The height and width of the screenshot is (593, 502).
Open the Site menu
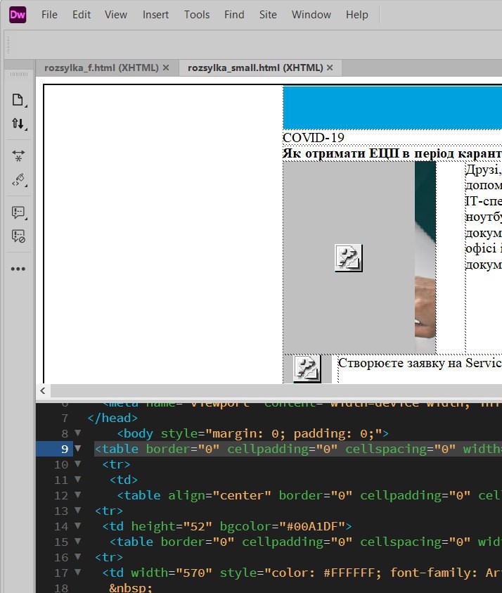pyautogui.click(x=267, y=15)
